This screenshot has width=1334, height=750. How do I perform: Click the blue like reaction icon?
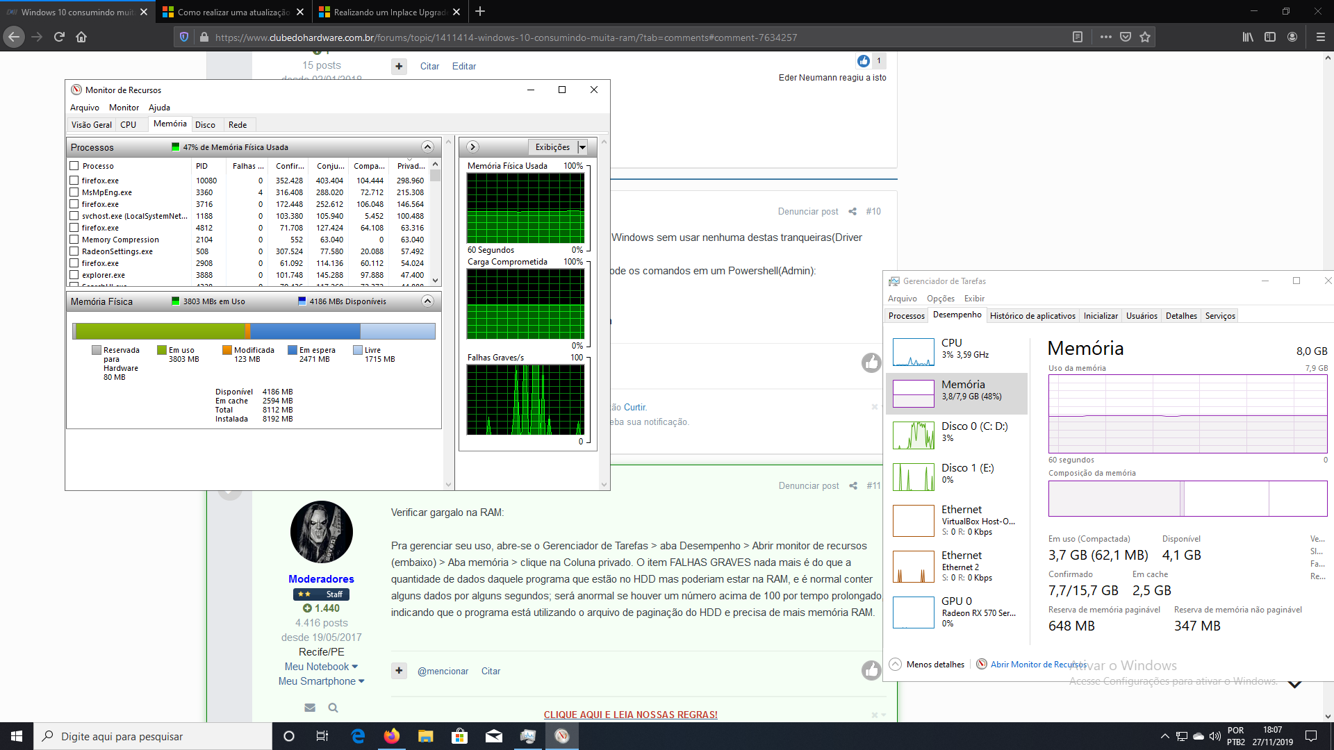point(864,61)
